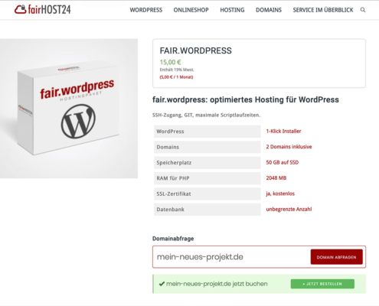Click the DOMAIN ABFRAGEN button
This screenshot has width=379, height=306.
pyautogui.click(x=336, y=257)
